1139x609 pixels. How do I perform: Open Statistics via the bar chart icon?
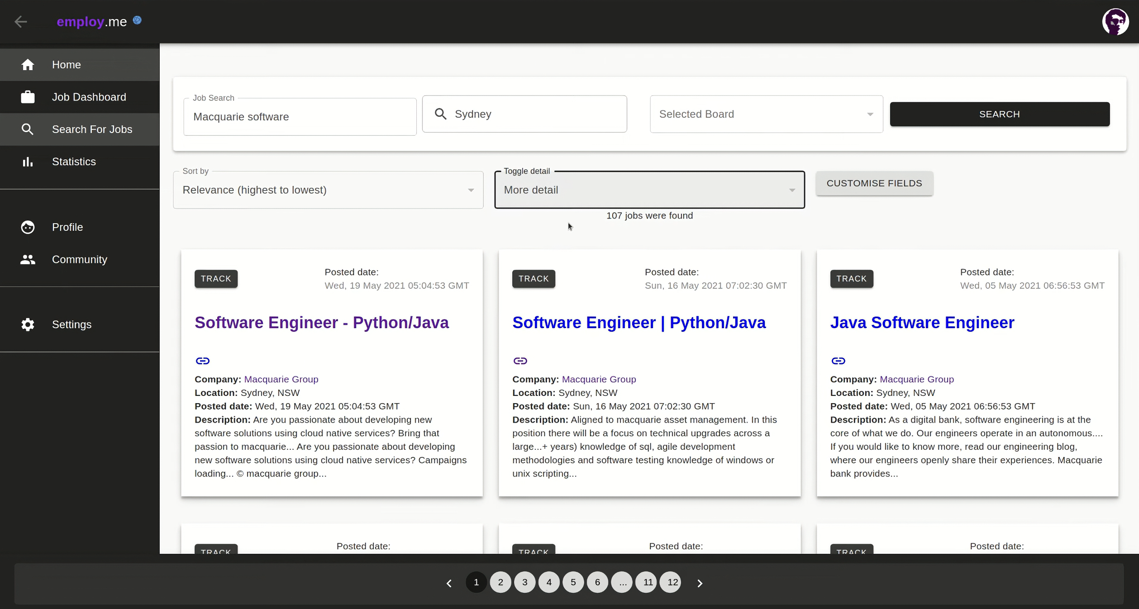28,162
